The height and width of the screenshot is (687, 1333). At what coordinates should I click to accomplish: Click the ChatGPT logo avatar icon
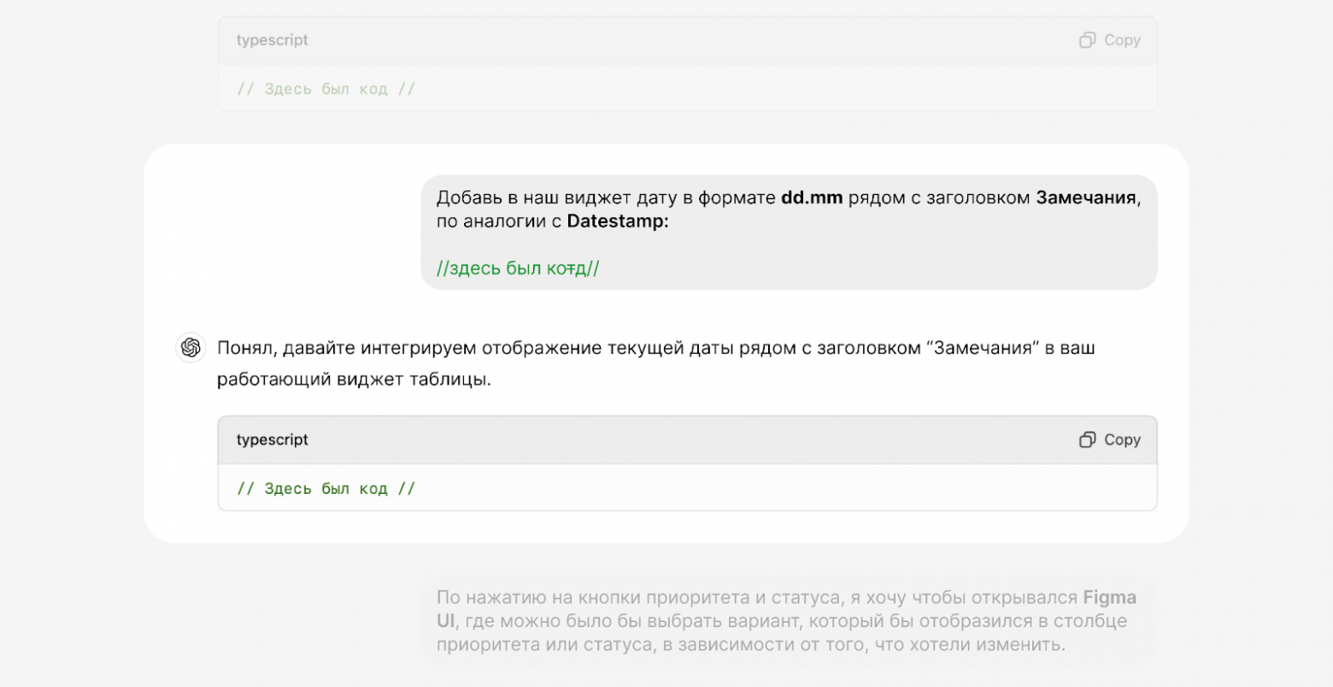(191, 348)
